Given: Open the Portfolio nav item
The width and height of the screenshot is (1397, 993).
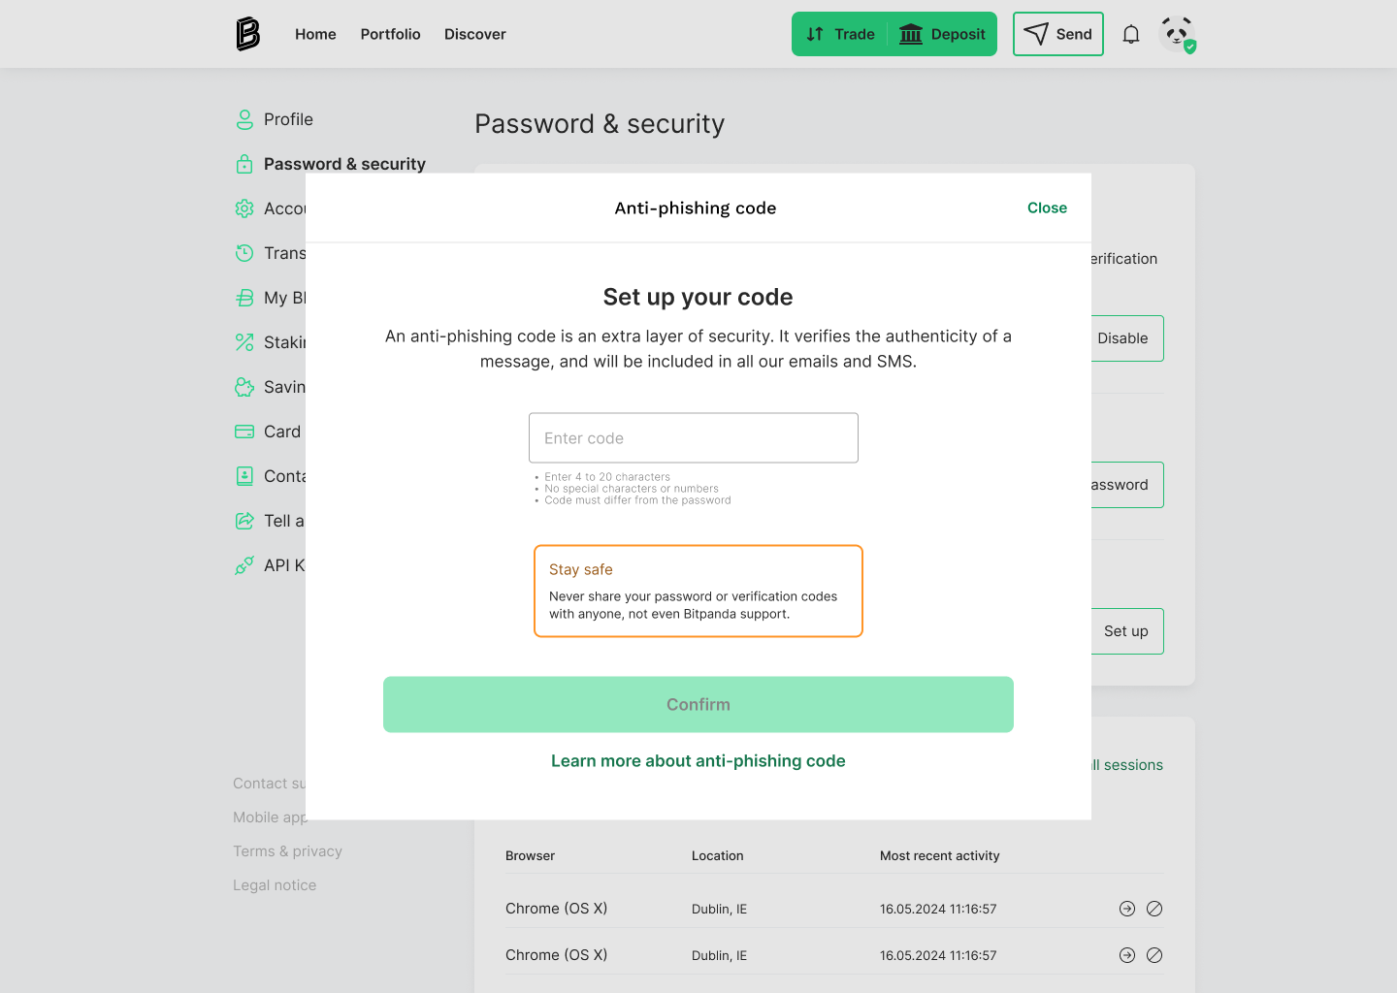Looking at the screenshot, I should click(390, 34).
